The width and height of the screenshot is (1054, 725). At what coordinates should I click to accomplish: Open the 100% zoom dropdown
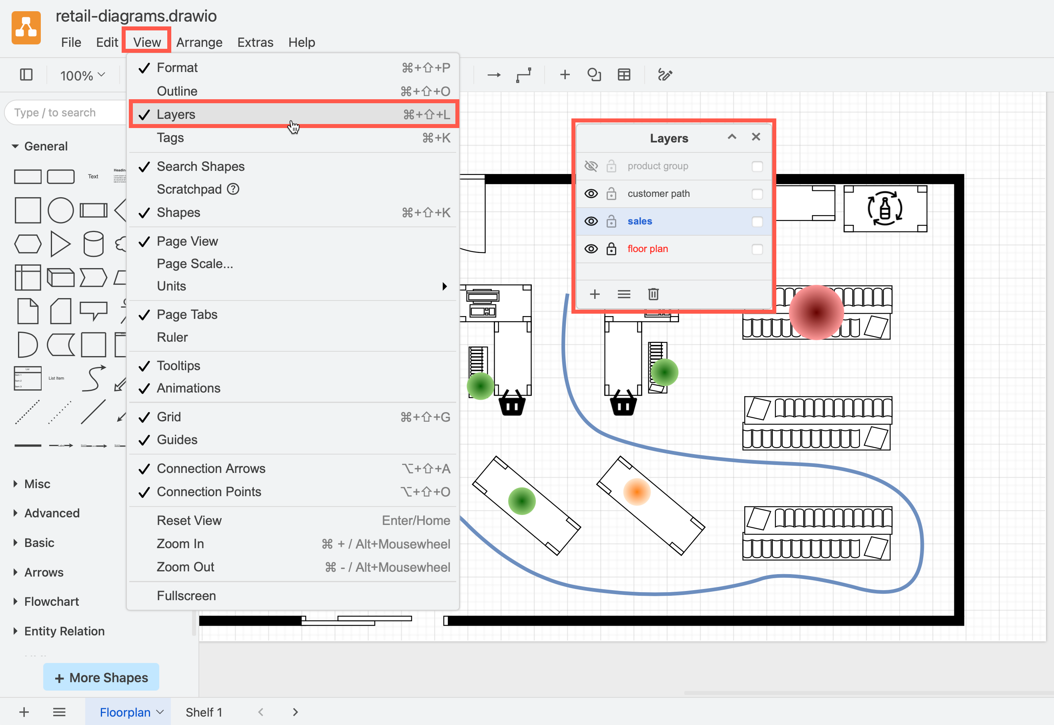[x=81, y=75]
